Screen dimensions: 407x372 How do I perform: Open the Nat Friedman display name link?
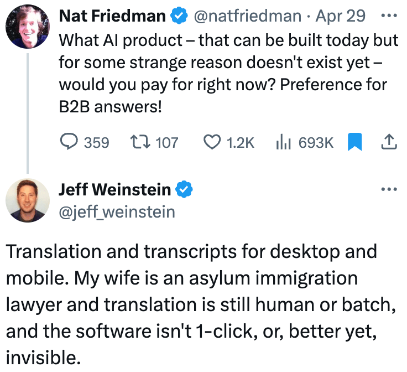coord(113,16)
